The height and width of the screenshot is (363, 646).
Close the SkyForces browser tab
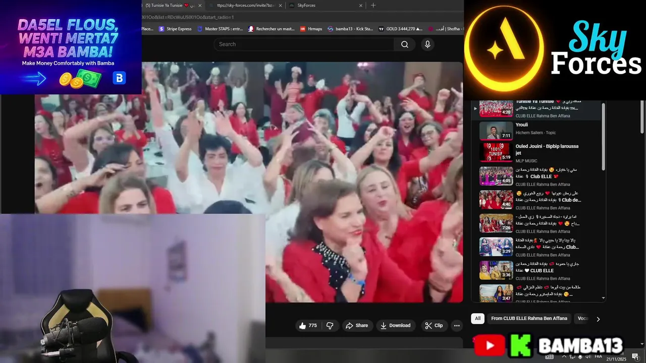pyautogui.click(x=361, y=6)
